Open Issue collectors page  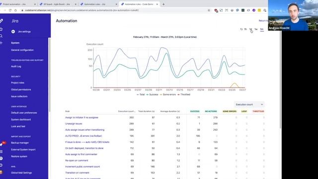[x=19, y=96]
